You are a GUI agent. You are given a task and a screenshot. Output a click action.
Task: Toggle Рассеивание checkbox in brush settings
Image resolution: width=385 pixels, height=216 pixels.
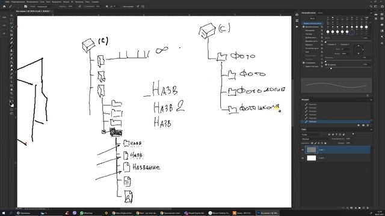[x=303, y=31]
